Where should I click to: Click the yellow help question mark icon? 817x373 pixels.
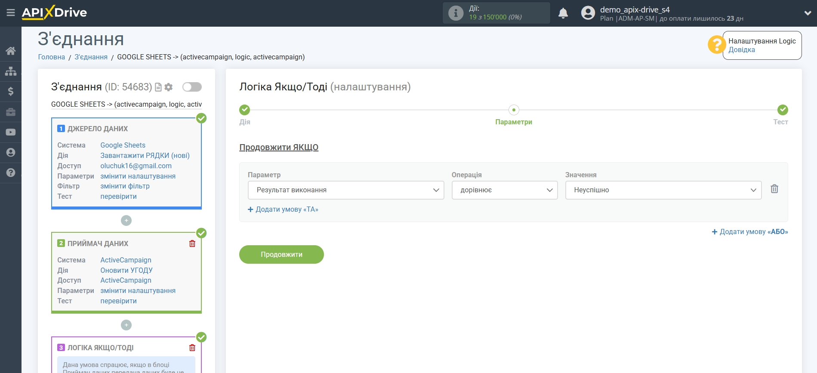click(716, 44)
